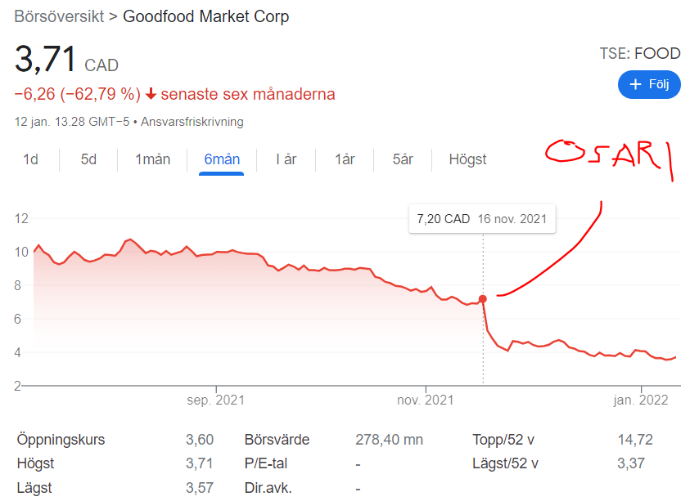Switch to the 1mån range tab
This screenshot has height=501, width=699.
pyautogui.click(x=152, y=159)
